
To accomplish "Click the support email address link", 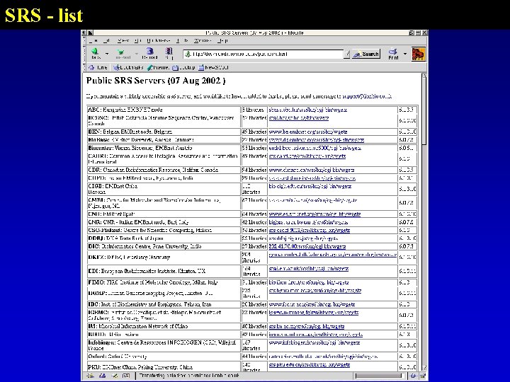I will tap(367, 96).
